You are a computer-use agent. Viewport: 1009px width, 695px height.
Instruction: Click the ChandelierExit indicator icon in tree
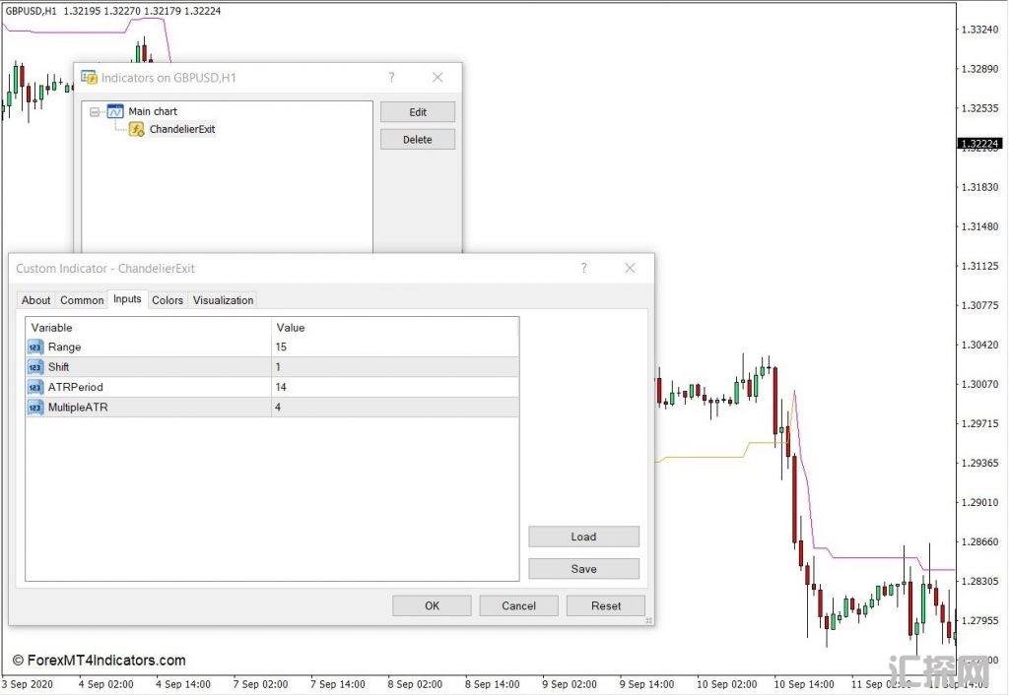click(x=137, y=129)
